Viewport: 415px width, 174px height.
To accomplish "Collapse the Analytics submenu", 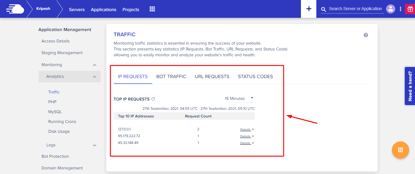I will [95, 77].
